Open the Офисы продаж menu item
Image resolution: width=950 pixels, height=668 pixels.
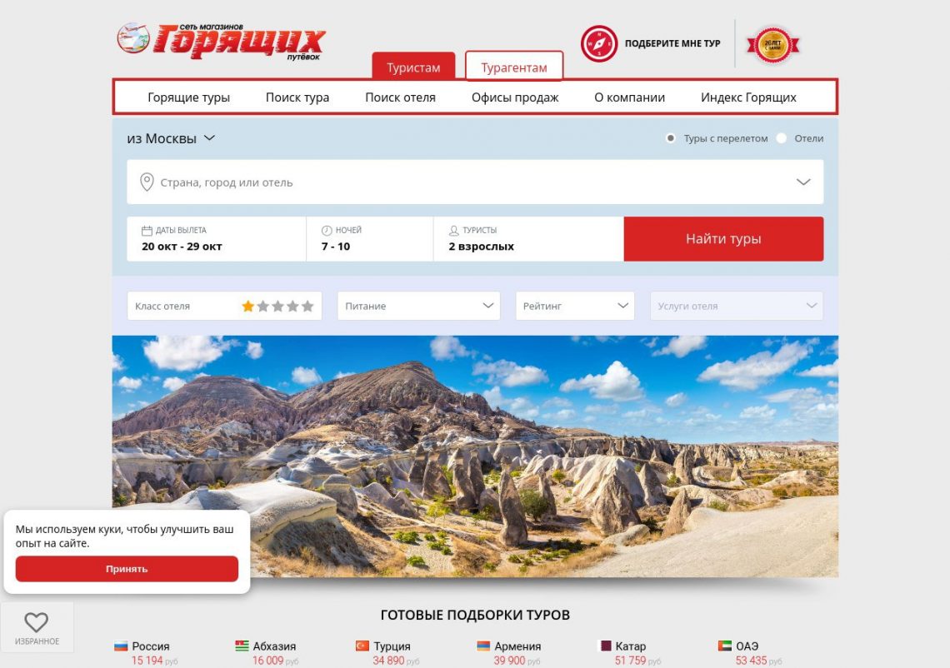coord(515,97)
